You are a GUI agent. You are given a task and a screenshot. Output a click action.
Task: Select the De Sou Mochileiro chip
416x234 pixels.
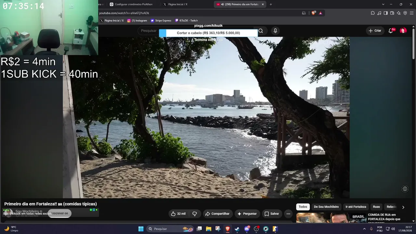click(326, 207)
